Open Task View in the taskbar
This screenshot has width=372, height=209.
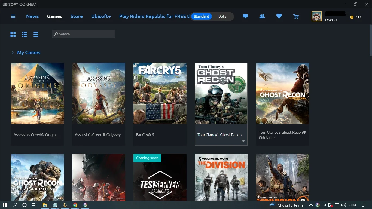point(34,205)
